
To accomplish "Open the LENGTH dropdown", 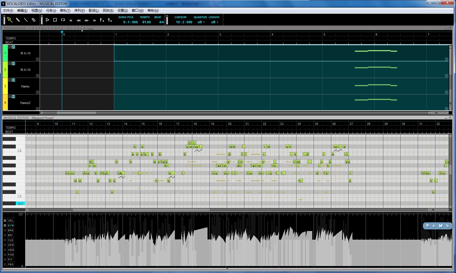I will [x=215, y=22].
